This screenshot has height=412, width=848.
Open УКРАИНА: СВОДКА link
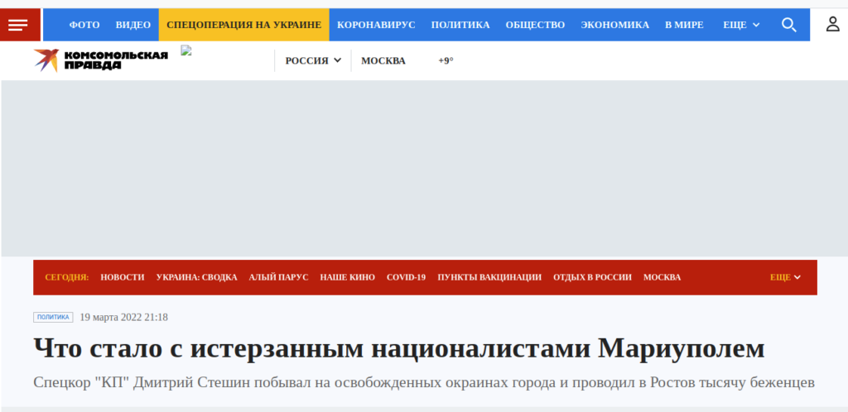197,277
